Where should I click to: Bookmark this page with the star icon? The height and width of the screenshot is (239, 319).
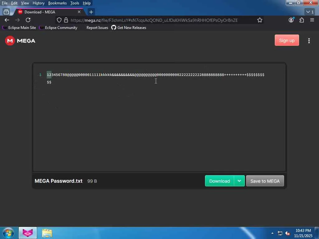pyautogui.click(x=259, y=20)
